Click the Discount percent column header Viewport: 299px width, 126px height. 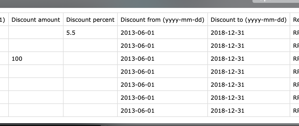click(90, 20)
